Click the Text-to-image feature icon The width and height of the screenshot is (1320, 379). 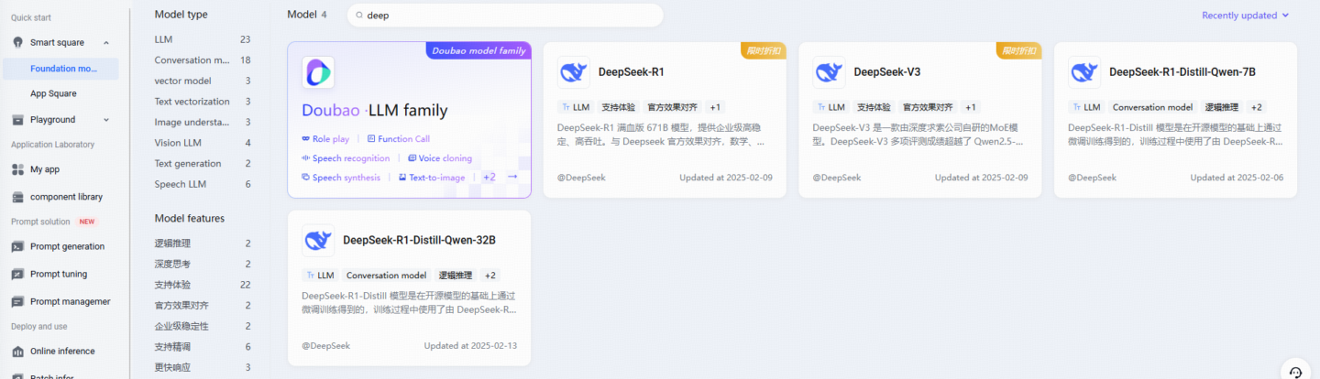pos(402,178)
